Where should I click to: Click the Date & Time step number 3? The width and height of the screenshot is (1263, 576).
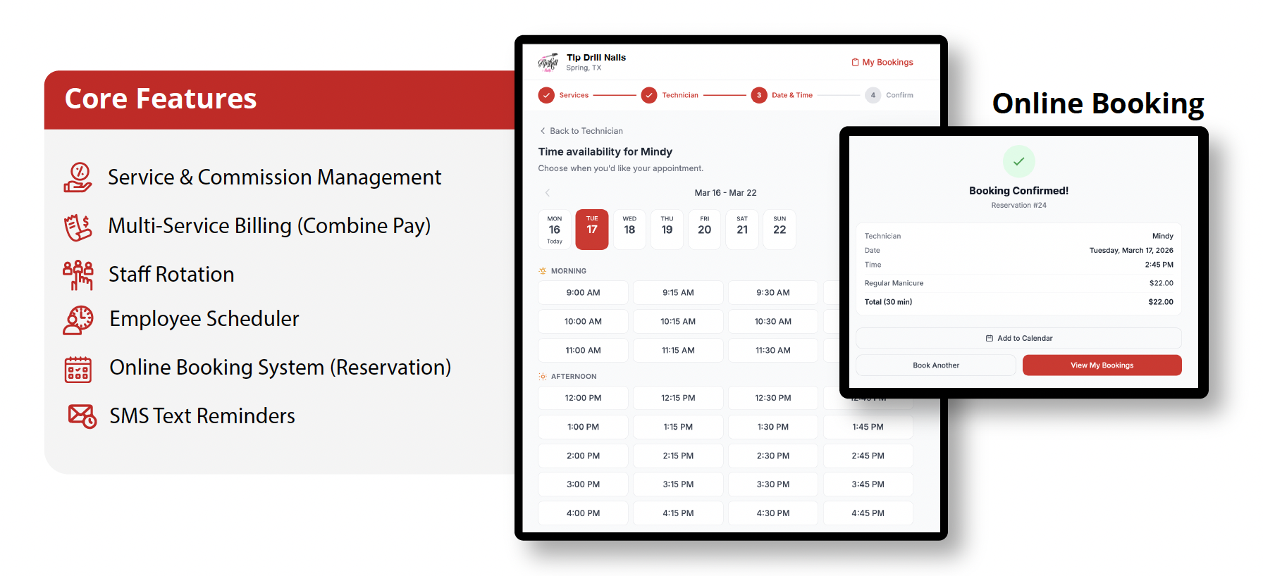(x=759, y=95)
